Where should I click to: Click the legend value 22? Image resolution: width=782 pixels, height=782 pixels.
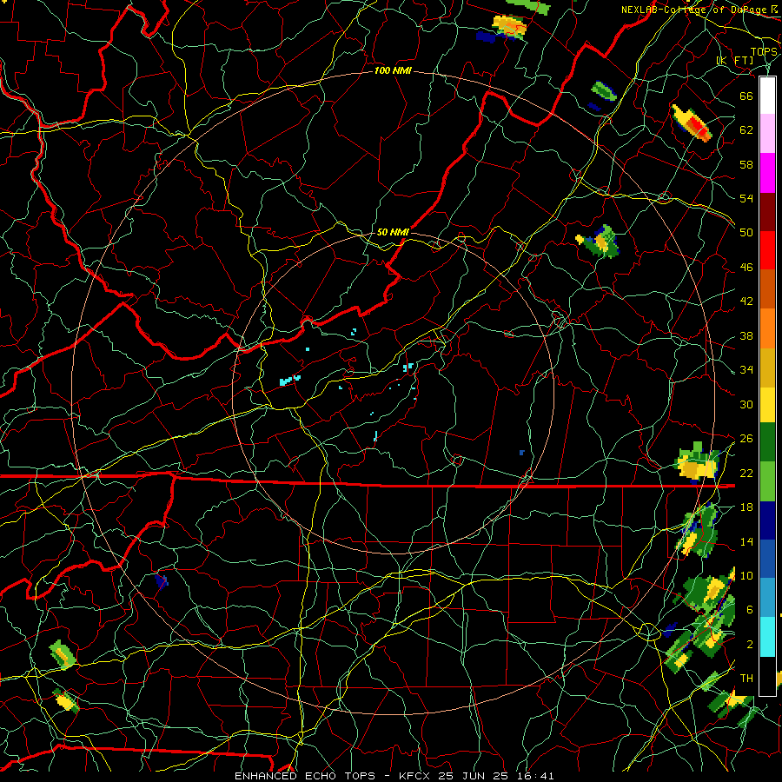746,473
